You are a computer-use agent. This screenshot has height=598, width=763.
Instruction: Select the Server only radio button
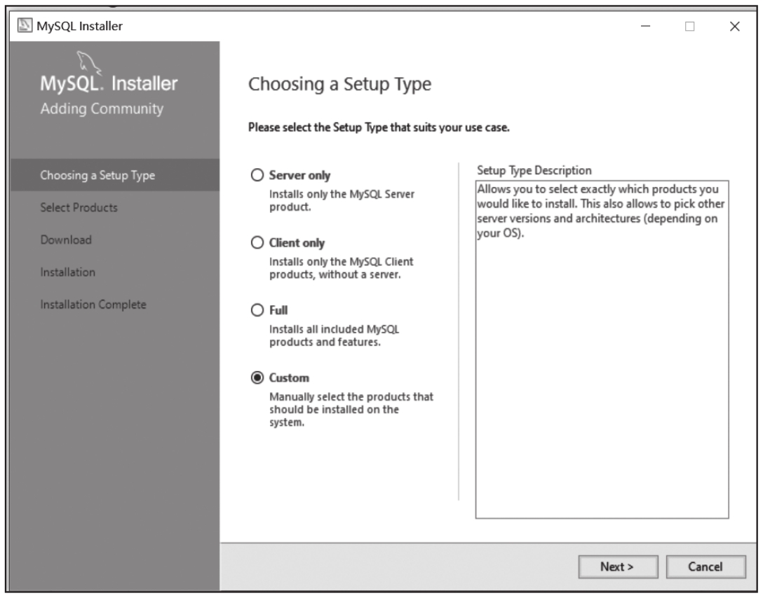pos(257,175)
